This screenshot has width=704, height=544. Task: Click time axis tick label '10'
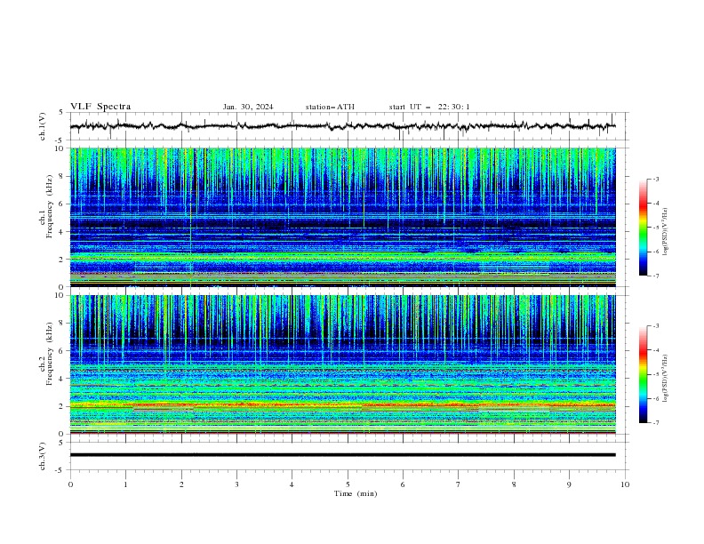pyautogui.click(x=625, y=484)
